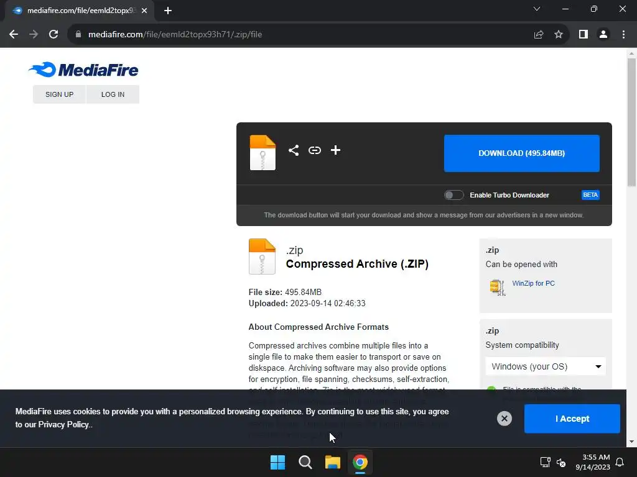Click the Uploaded 2023-09-14 text

307,303
